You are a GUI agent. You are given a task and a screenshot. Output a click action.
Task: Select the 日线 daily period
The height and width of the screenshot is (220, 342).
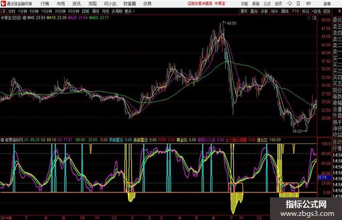coord(85,11)
